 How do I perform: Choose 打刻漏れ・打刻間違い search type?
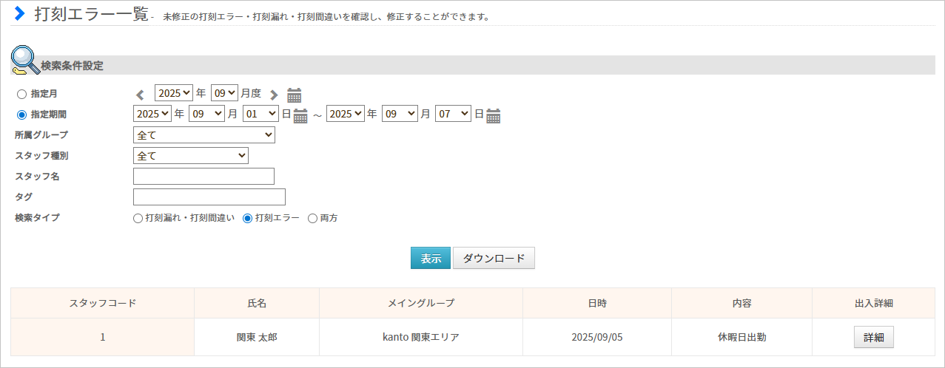(138, 218)
